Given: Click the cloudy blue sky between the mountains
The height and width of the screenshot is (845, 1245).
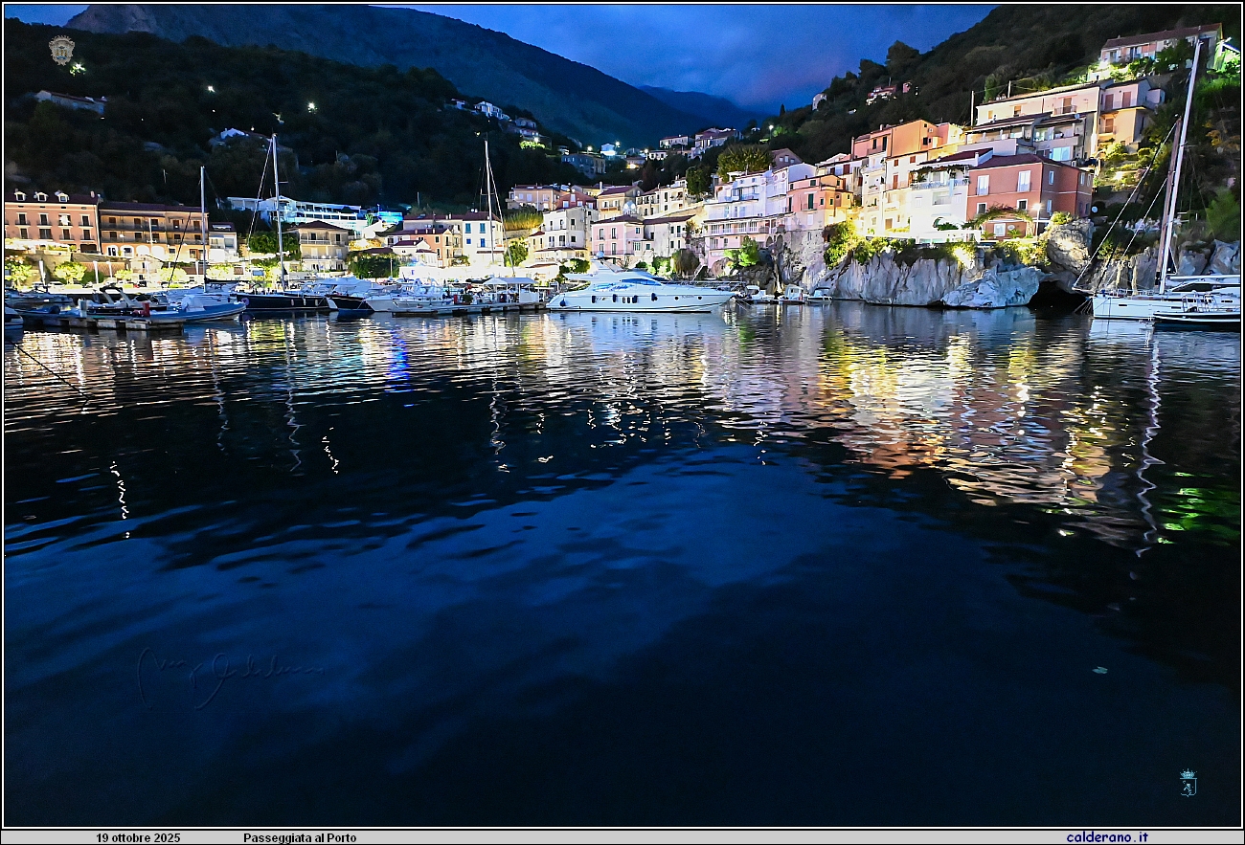Looking at the screenshot, I should 728,48.
